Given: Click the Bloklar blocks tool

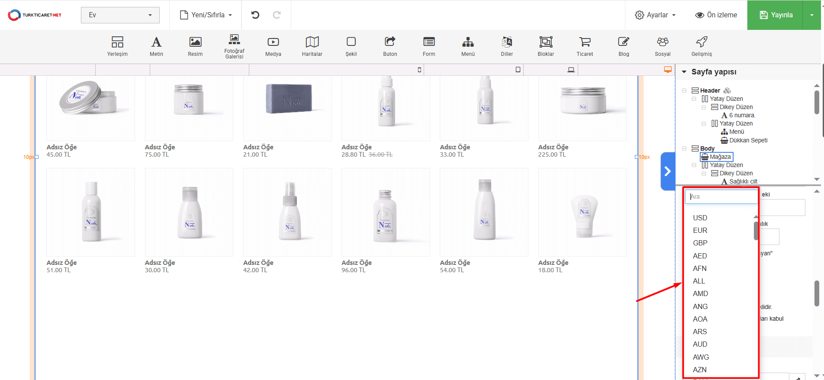Looking at the screenshot, I should (546, 46).
